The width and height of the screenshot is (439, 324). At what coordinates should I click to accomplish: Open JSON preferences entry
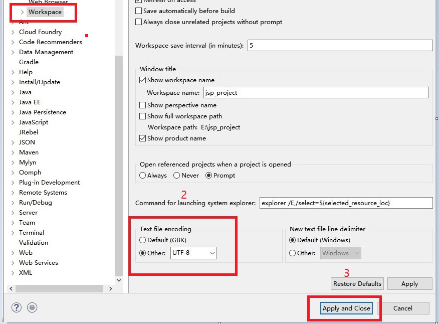pyautogui.click(x=27, y=142)
